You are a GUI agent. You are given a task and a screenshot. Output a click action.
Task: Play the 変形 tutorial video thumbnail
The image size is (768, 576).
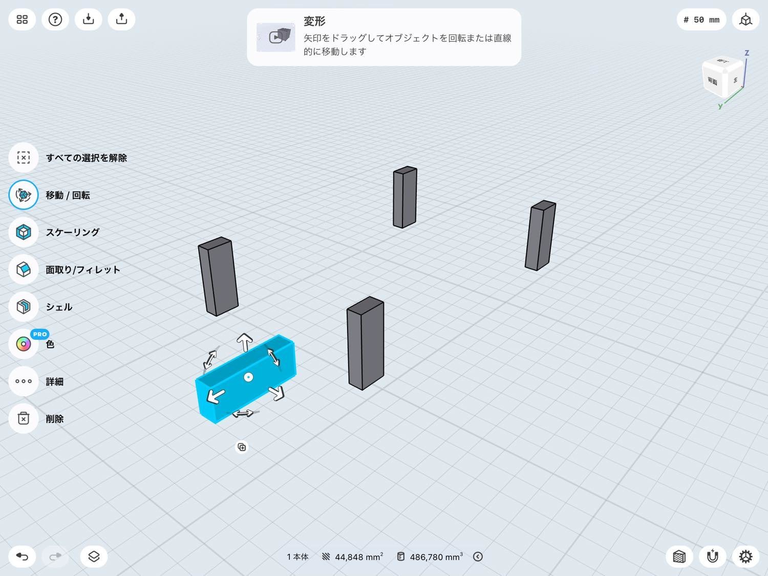pyautogui.click(x=276, y=37)
